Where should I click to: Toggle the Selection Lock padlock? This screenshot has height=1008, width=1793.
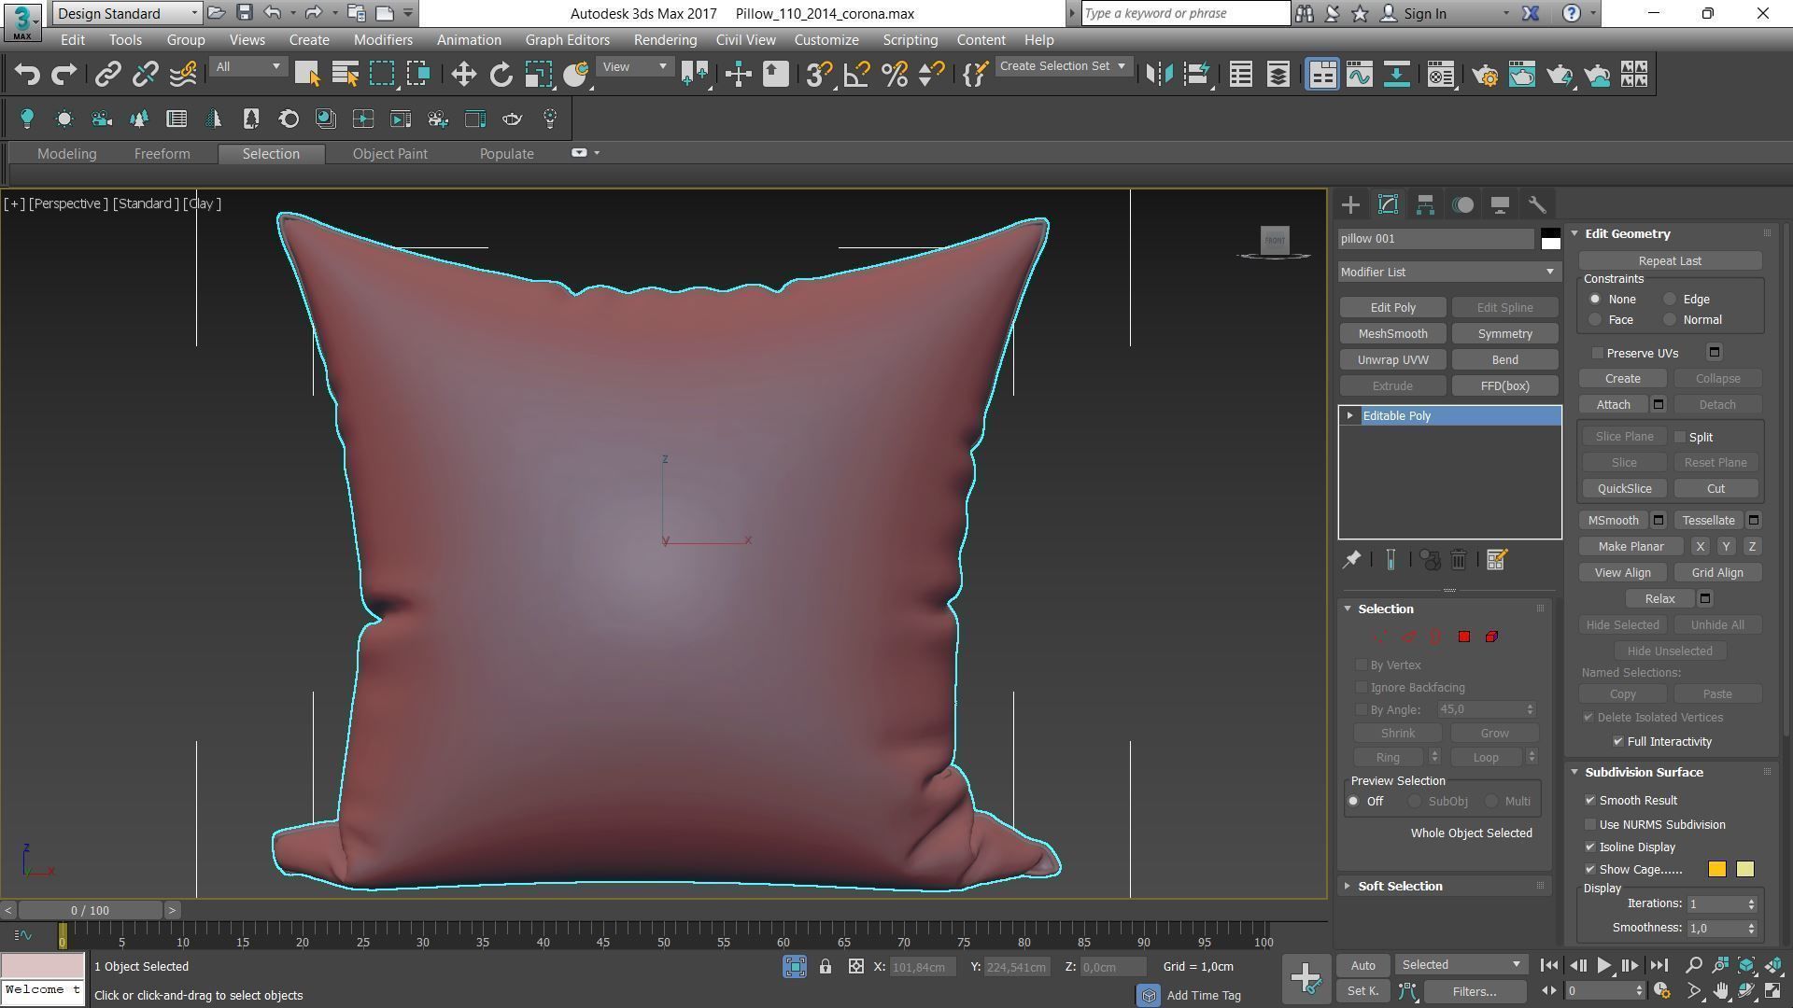click(x=826, y=967)
